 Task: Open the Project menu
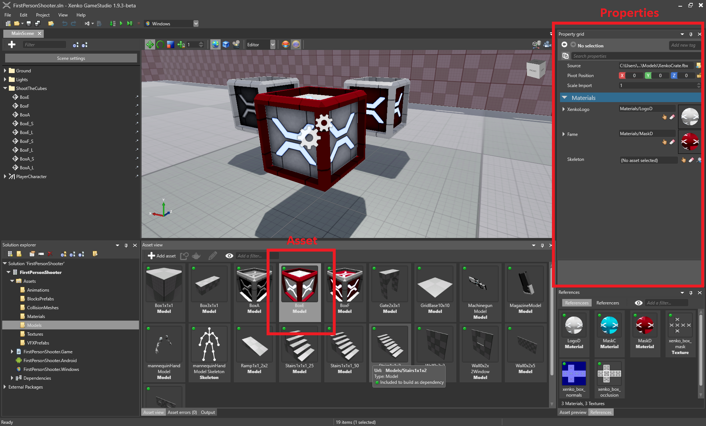click(43, 15)
